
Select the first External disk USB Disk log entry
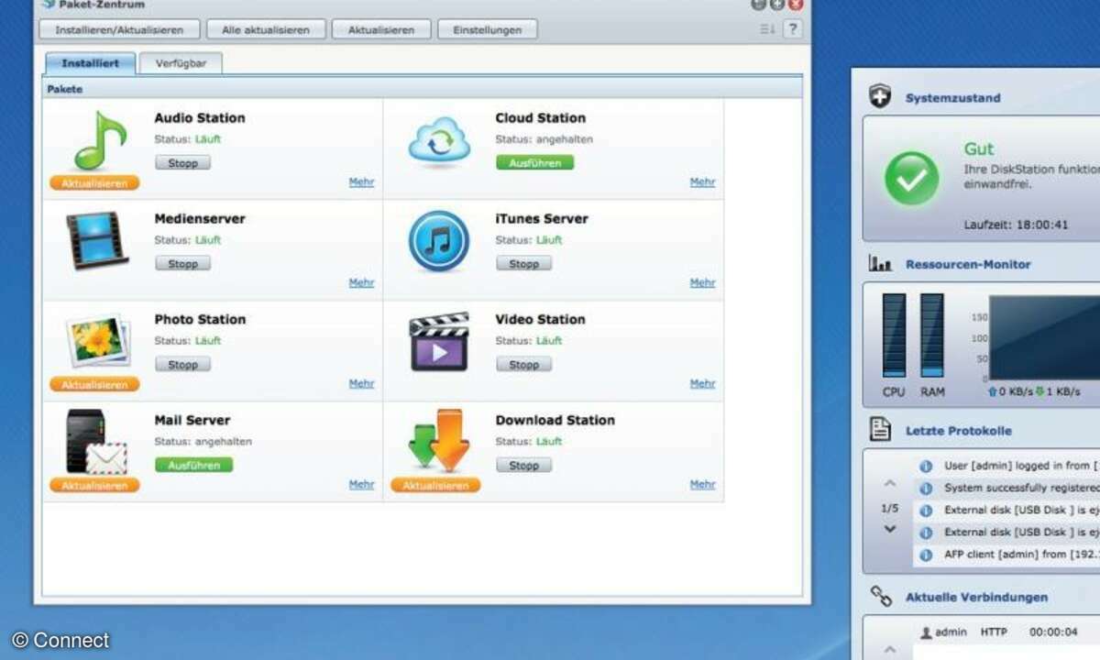click(x=1006, y=511)
